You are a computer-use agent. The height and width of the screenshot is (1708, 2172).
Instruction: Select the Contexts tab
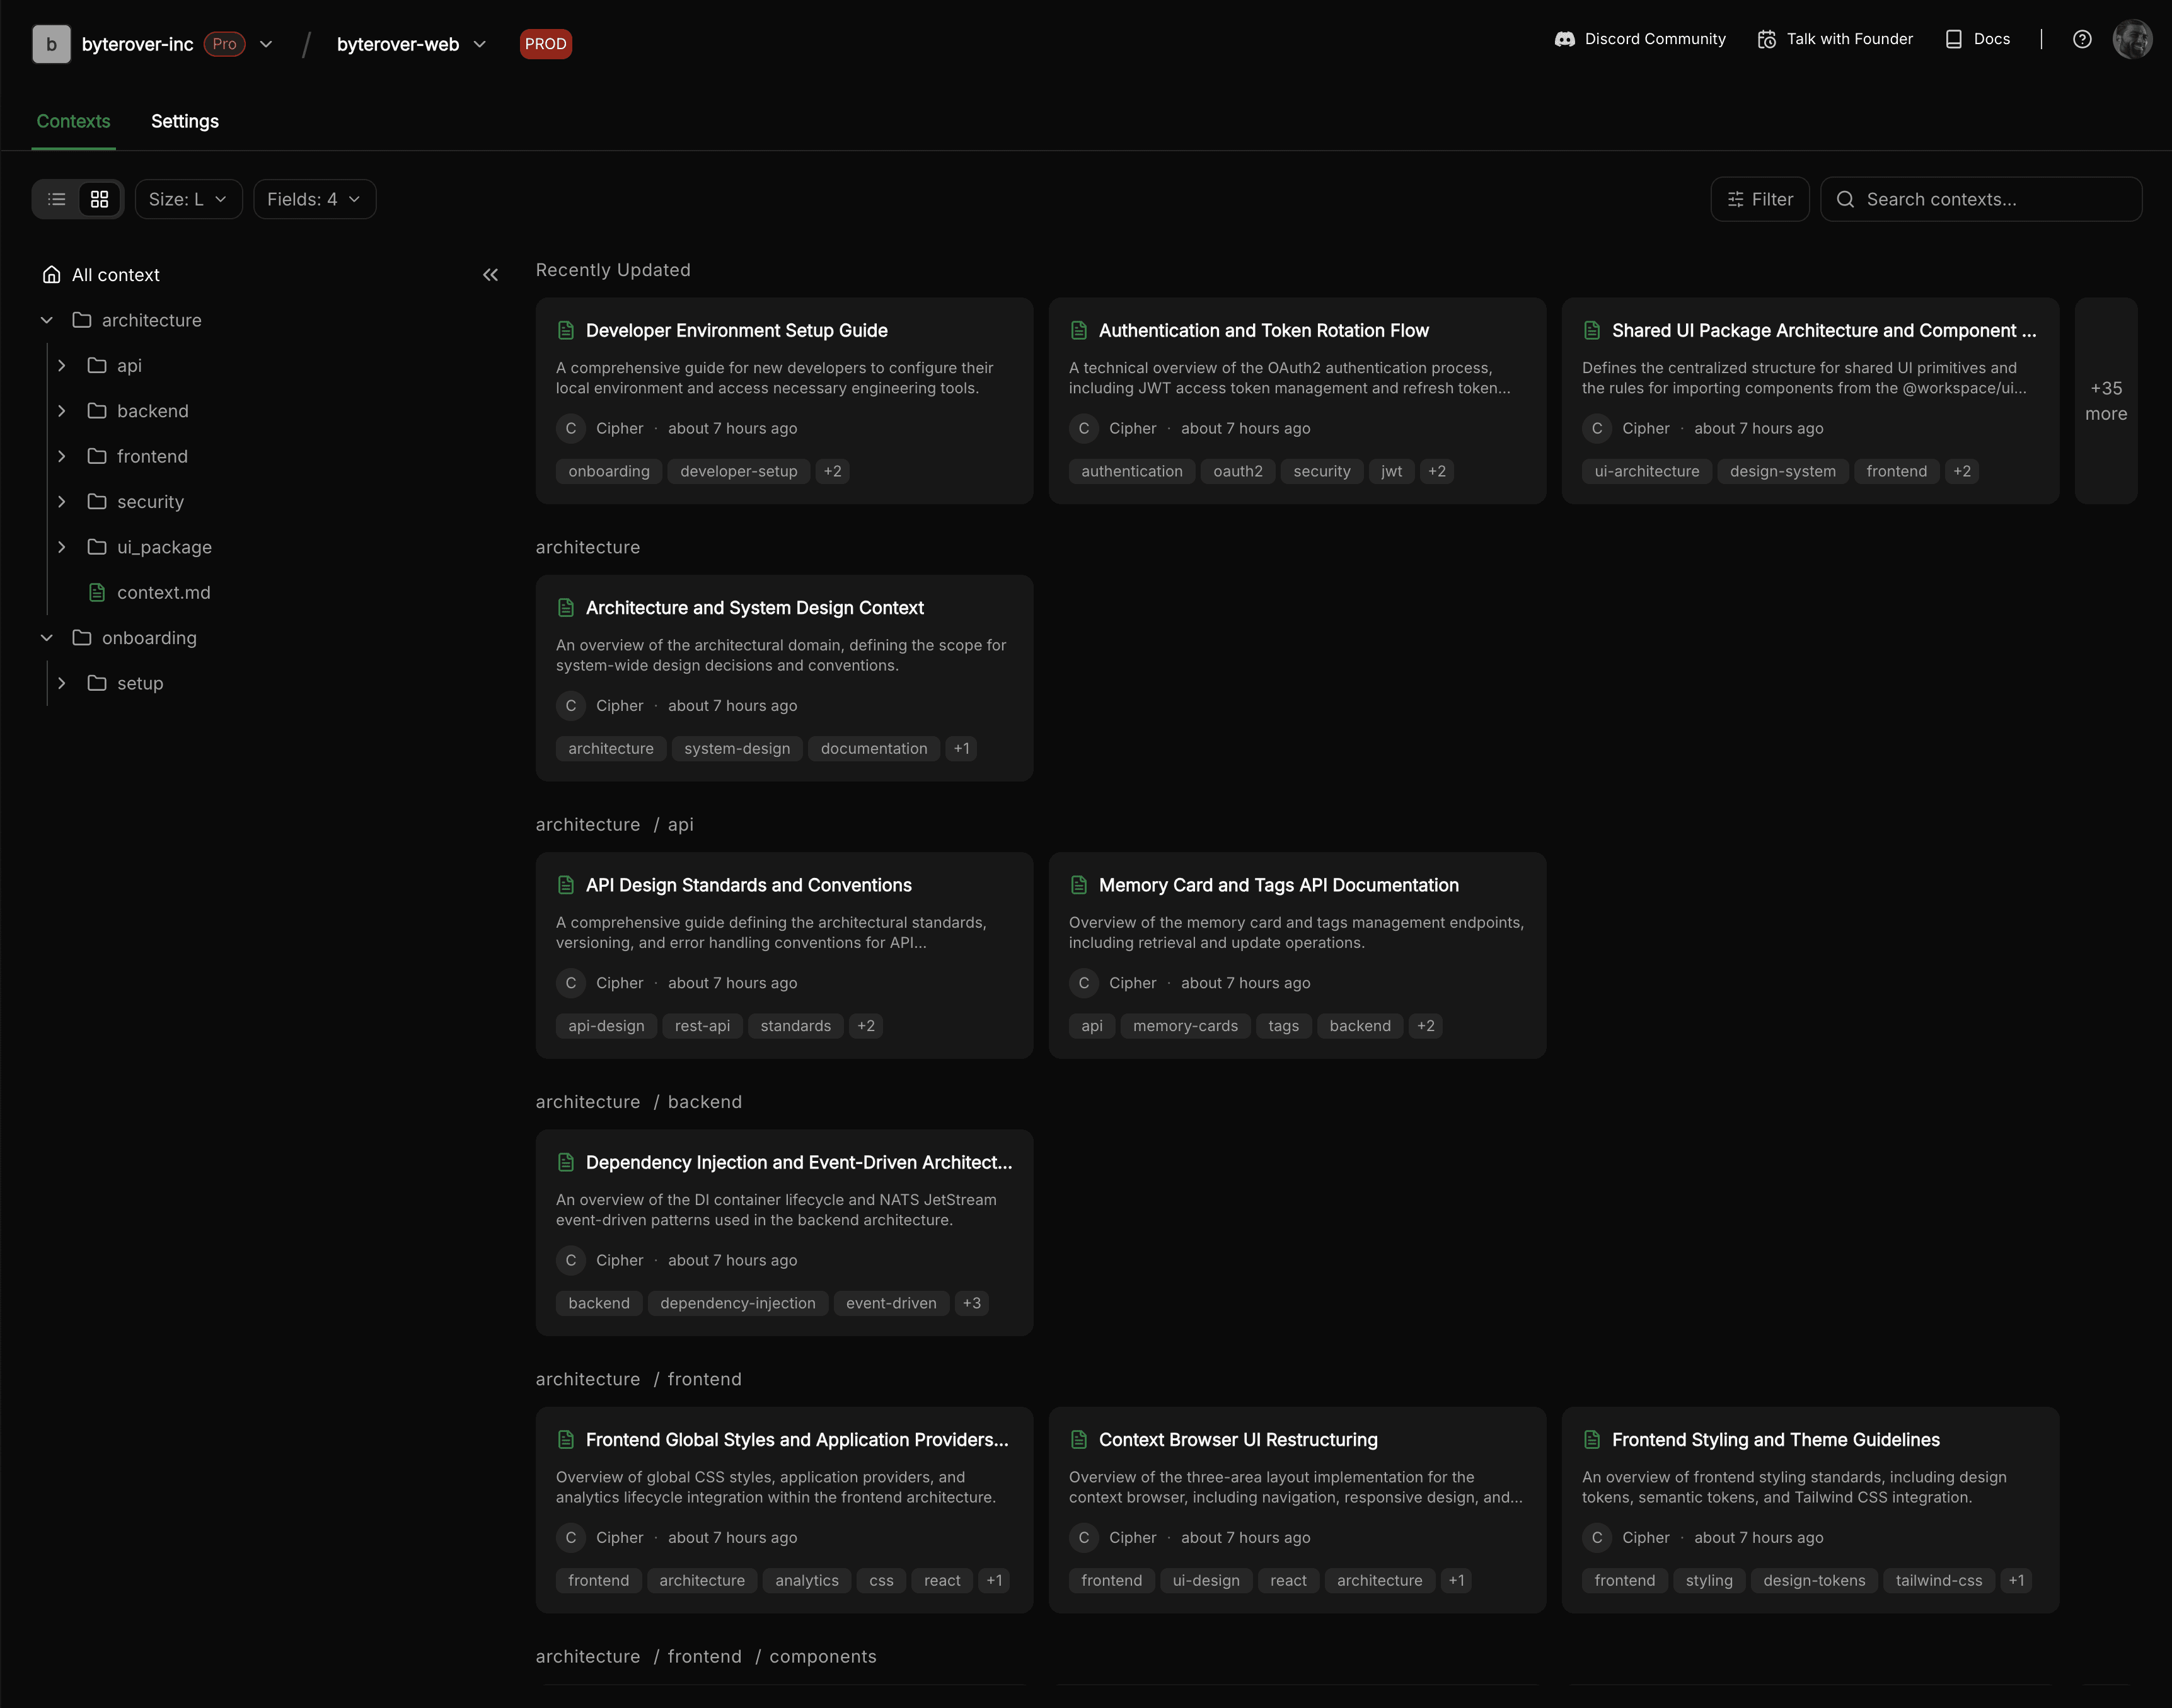coord(73,121)
